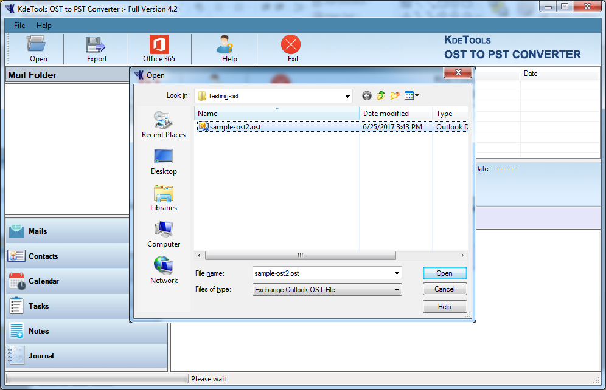This screenshot has height=390, width=606.
Task: Expand the Look in folder dropdown
Action: pyautogui.click(x=347, y=96)
